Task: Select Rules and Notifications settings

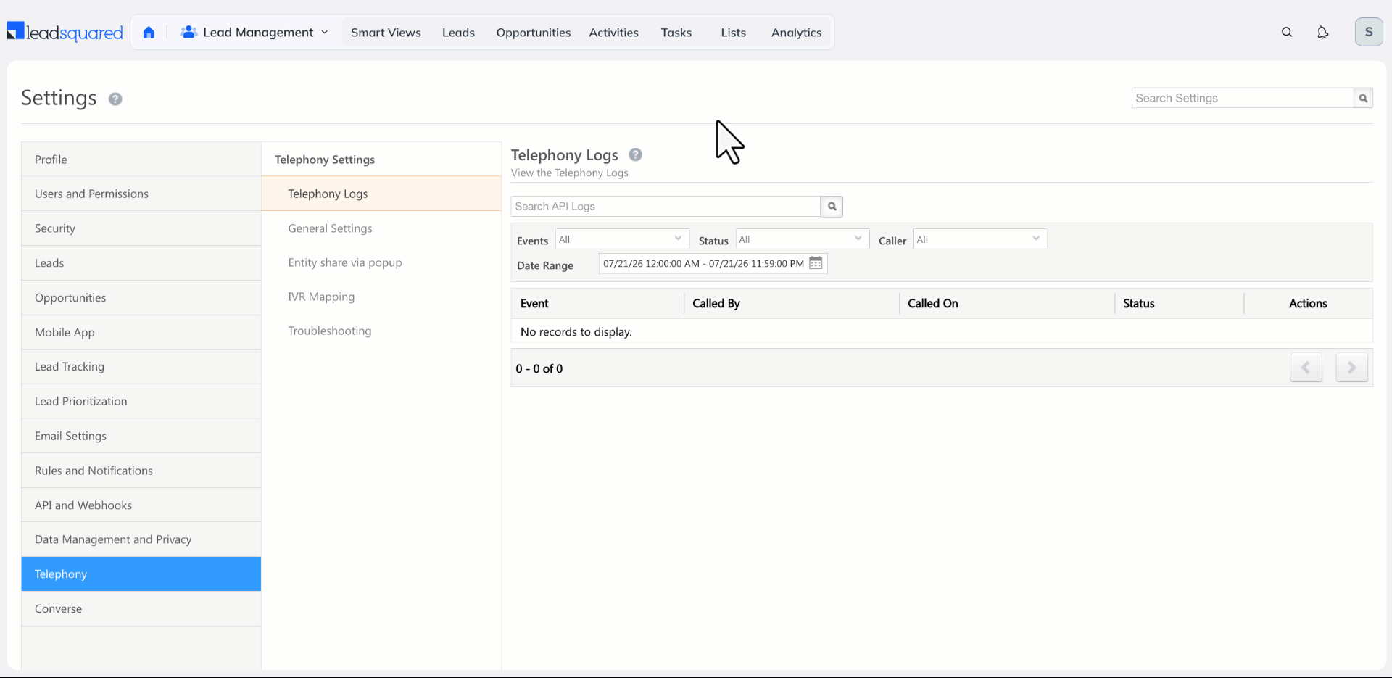Action: [141, 471]
